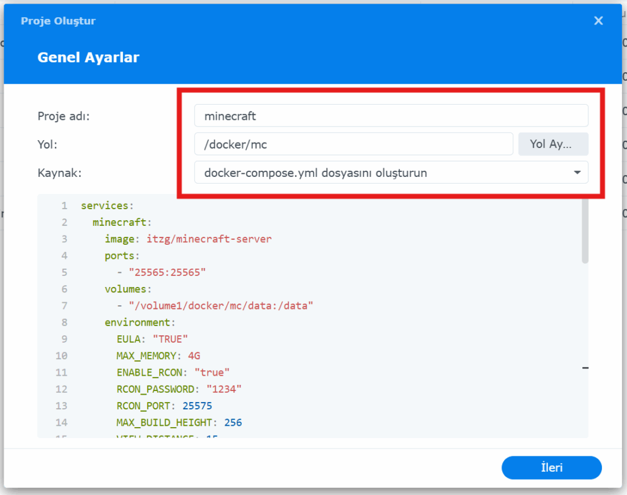Close the Proje Oluştur dialog

click(598, 21)
